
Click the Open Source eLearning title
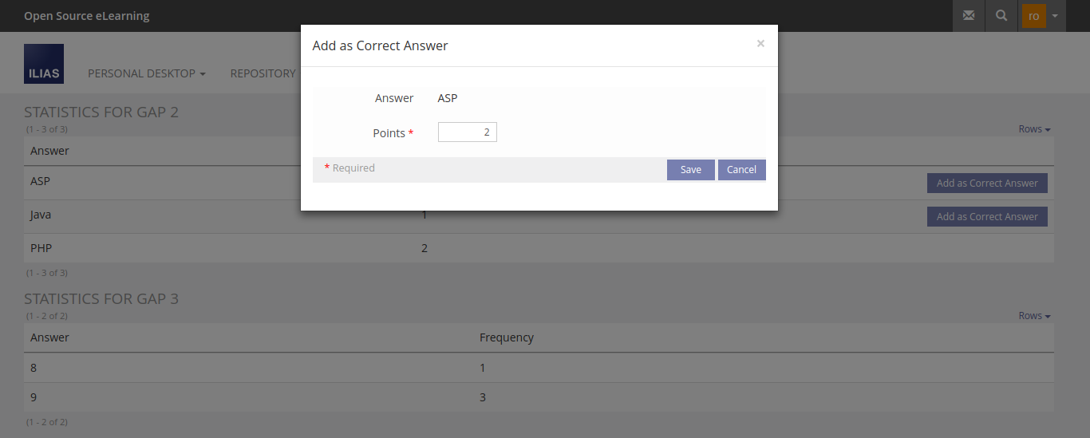click(86, 16)
